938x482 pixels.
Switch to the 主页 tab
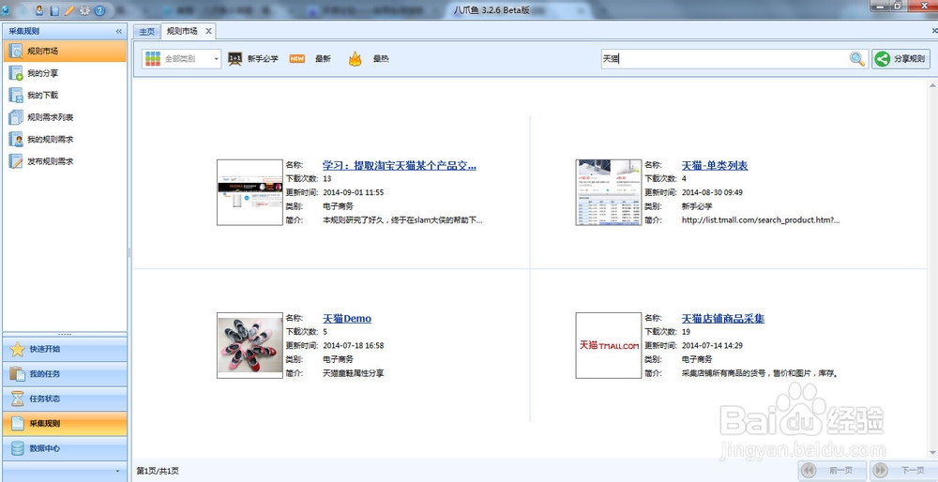(x=146, y=32)
